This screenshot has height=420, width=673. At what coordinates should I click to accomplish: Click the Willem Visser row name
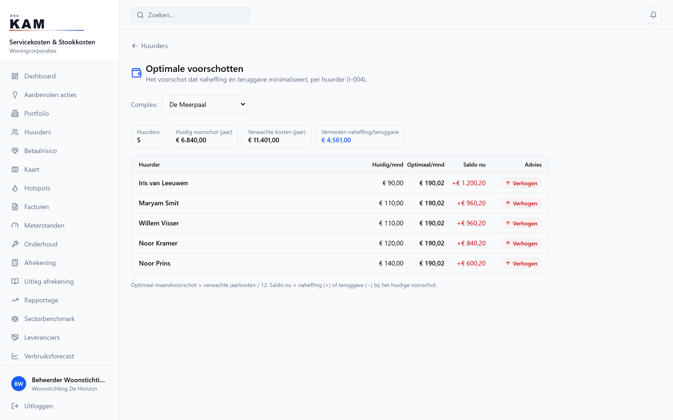coord(159,223)
